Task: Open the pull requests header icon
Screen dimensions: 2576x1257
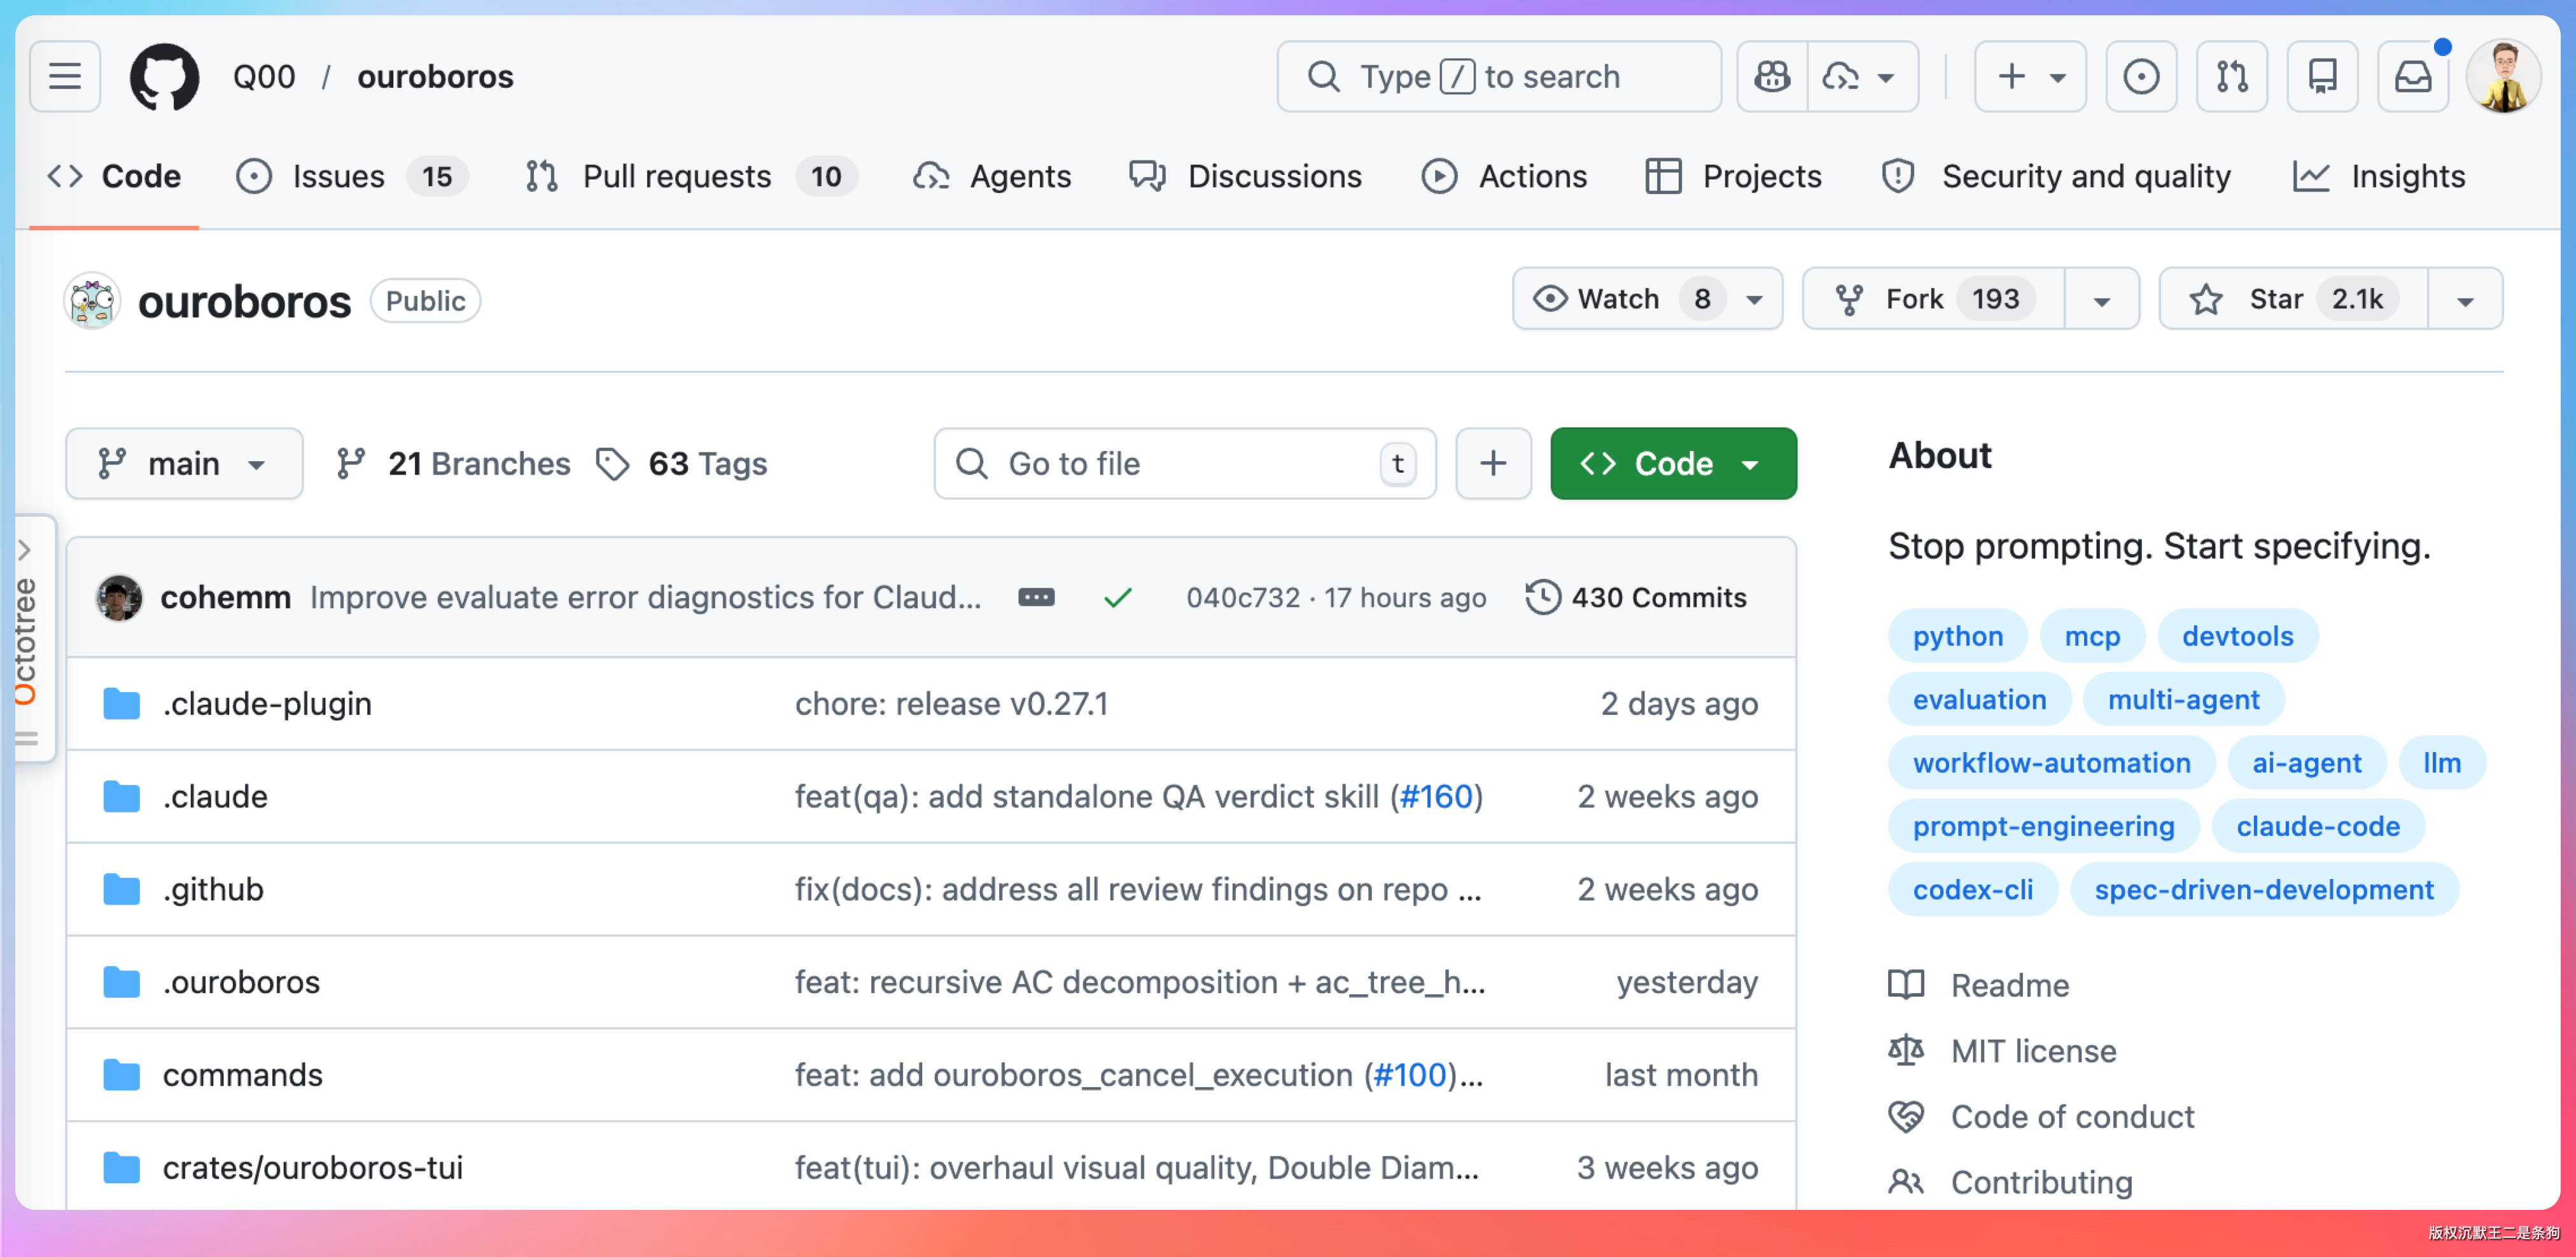Action: [2231, 77]
